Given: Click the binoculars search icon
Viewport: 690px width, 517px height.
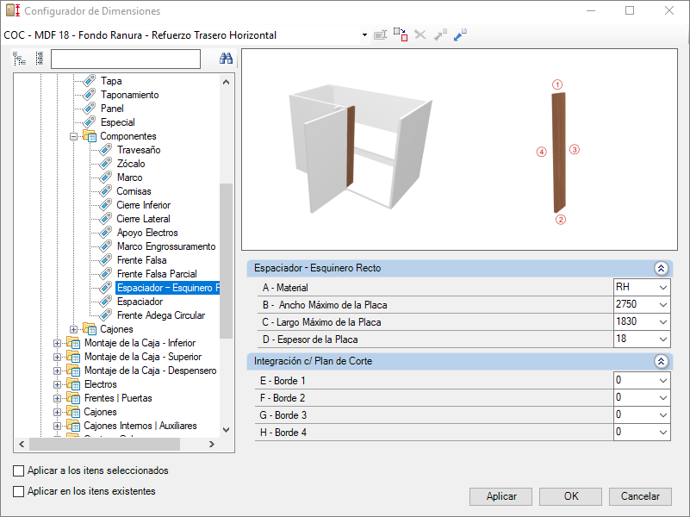Looking at the screenshot, I should pos(226,59).
